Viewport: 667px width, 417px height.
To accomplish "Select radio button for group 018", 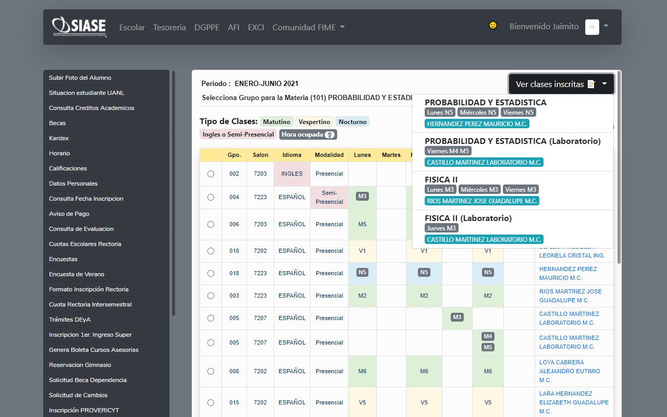I will (x=211, y=273).
